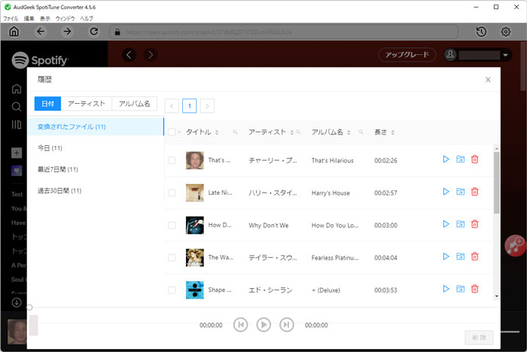Viewport: 527px width, 352px height.
Task: Close the 履歴 dialog
Action: click(488, 80)
